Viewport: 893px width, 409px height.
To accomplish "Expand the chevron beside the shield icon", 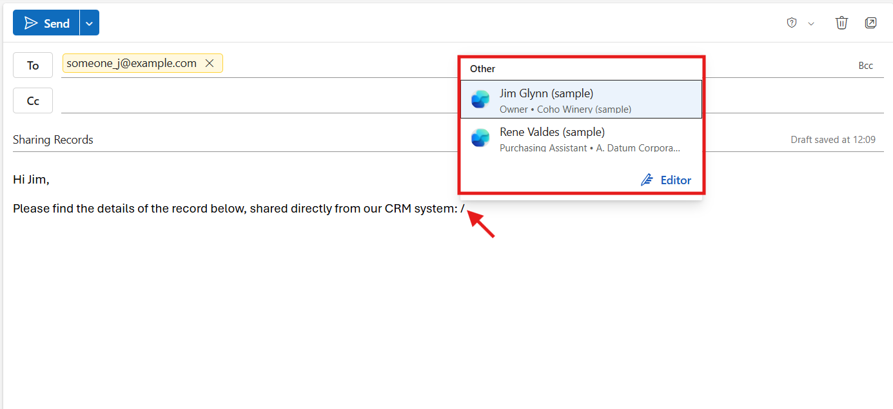I will (811, 24).
